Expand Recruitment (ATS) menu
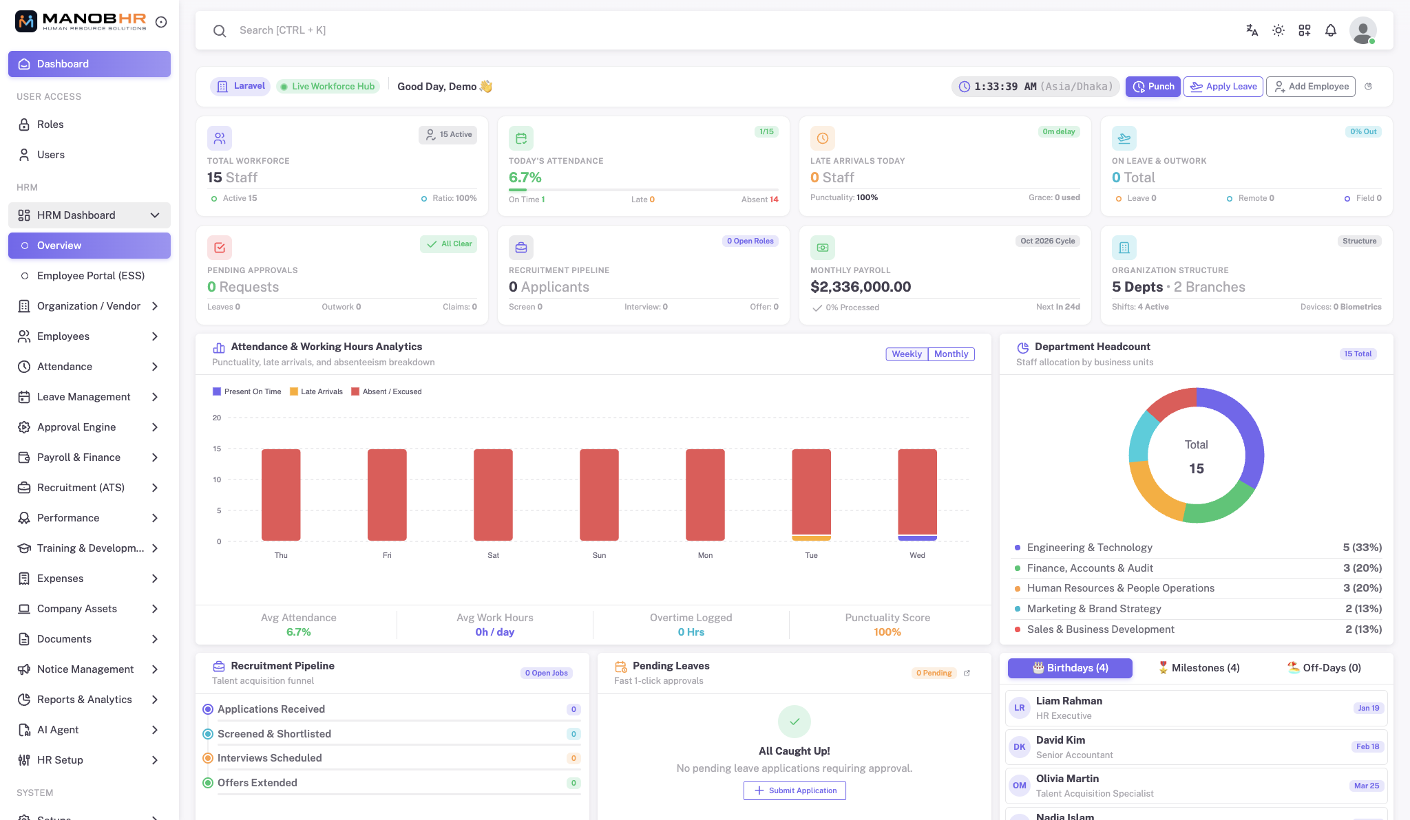Screen dimensions: 1410x820 pyautogui.click(x=90, y=488)
